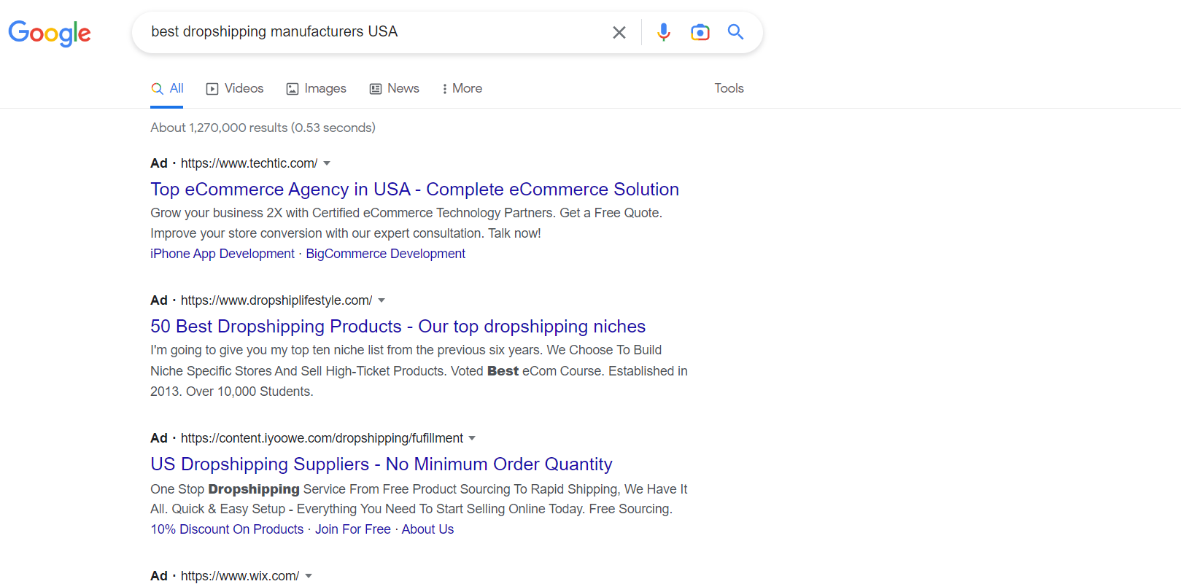Open the More search options menu
The height and width of the screenshot is (584, 1181).
tap(462, 89)
